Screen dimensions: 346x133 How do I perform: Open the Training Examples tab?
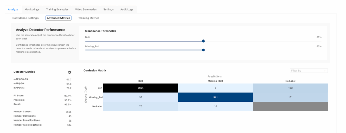coord(57,9)
